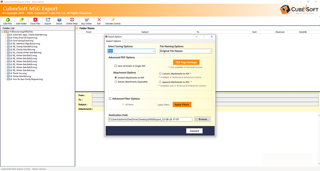Close the Export Options dialog
The height and width of the screenshot is (171, 320).
212,37
